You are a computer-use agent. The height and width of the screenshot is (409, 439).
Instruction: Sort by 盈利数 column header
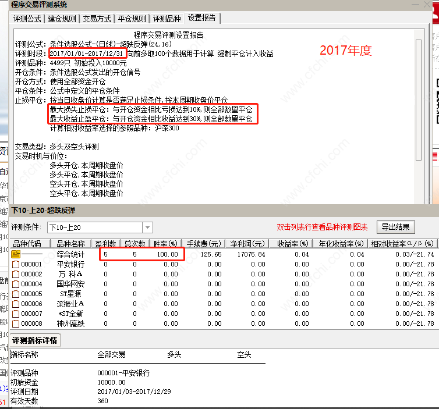click(105, 244)
